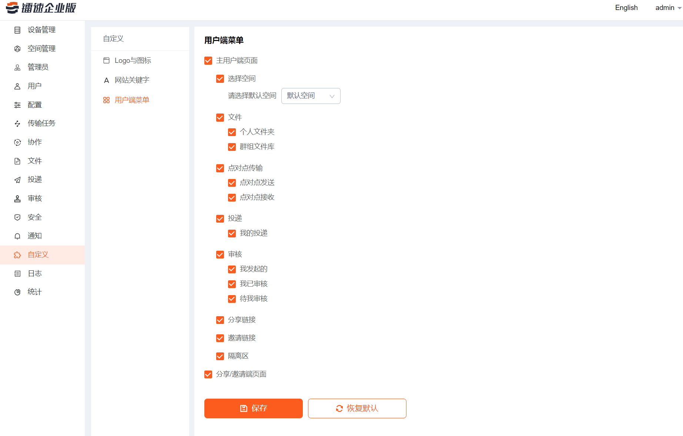The image size is (683, 436).
Task: Uncheck the 主用户端页面 checkbox
Action: click(x=208, y=61)
